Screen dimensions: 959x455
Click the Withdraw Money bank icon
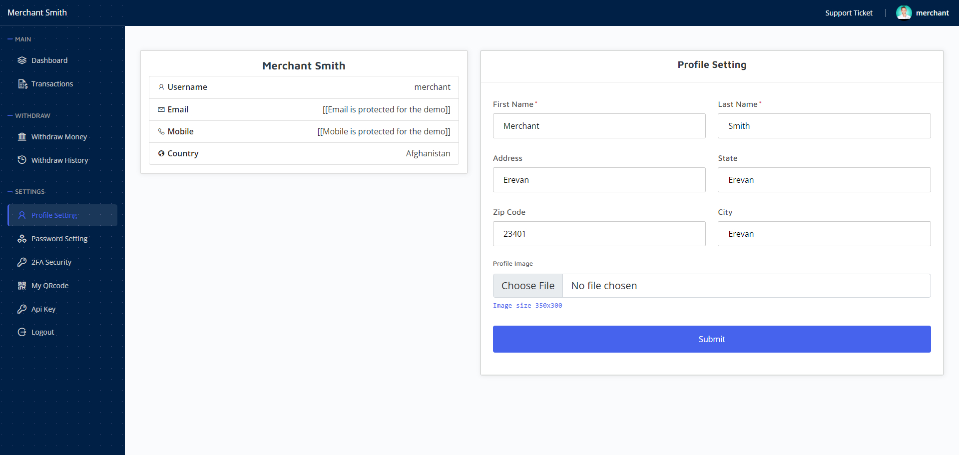click(x=22, y=137)
